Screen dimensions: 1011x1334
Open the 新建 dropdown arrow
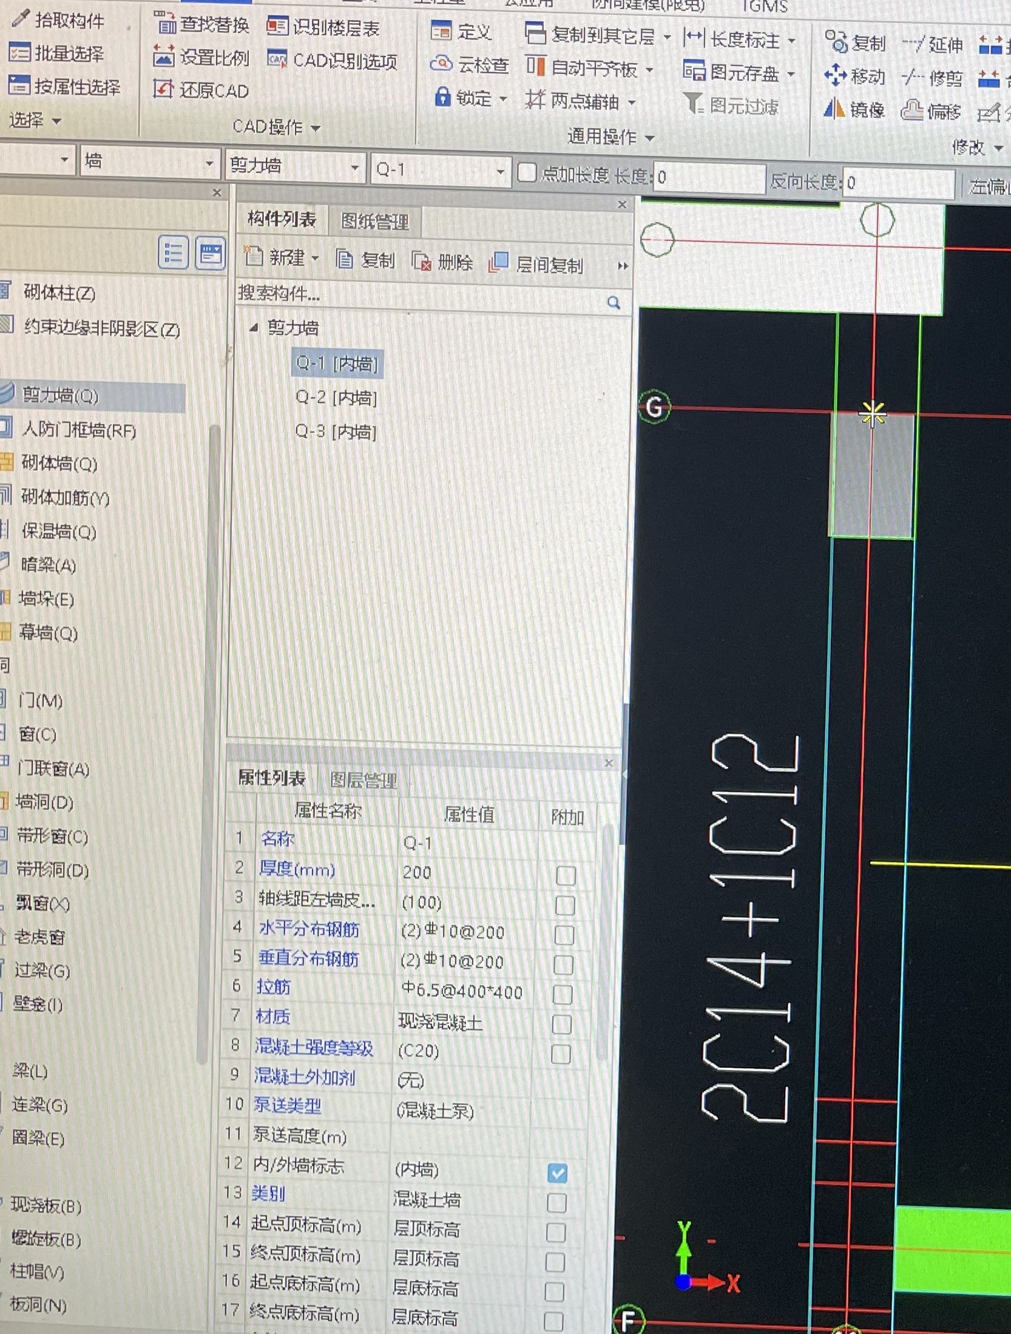click(x=315, y=258)
